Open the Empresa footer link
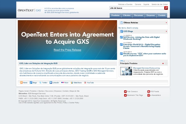 [x=58, y=91]
